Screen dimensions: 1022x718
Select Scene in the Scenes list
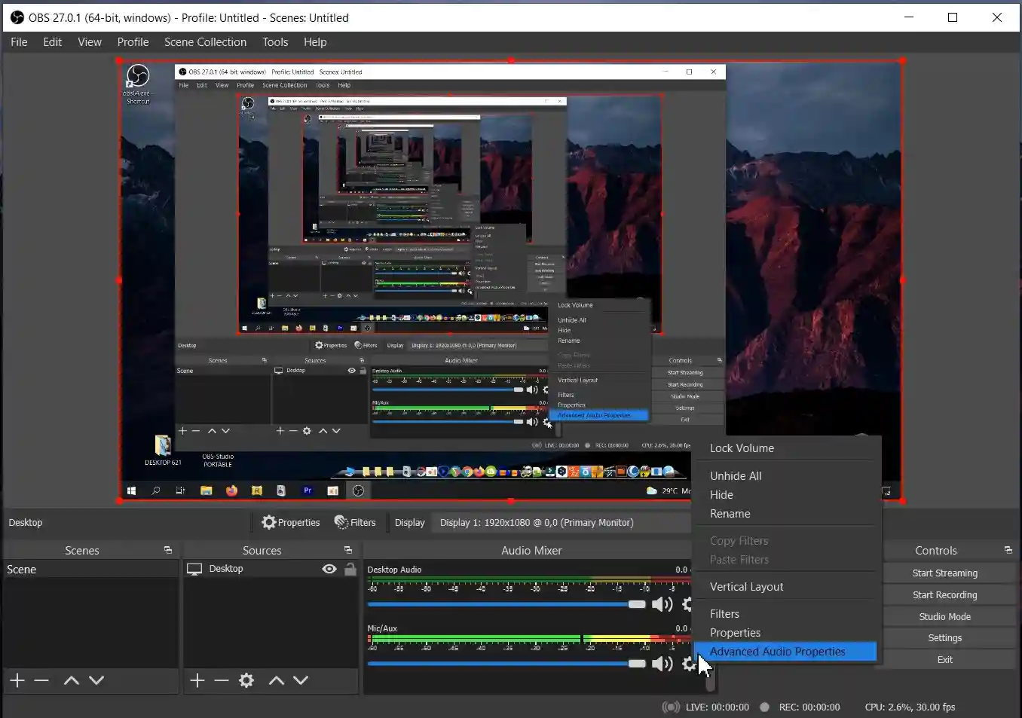90,569
